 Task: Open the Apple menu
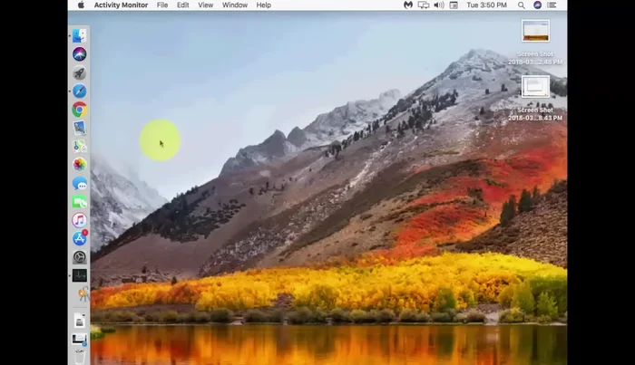pyautogui.click(x=80, y=5)
